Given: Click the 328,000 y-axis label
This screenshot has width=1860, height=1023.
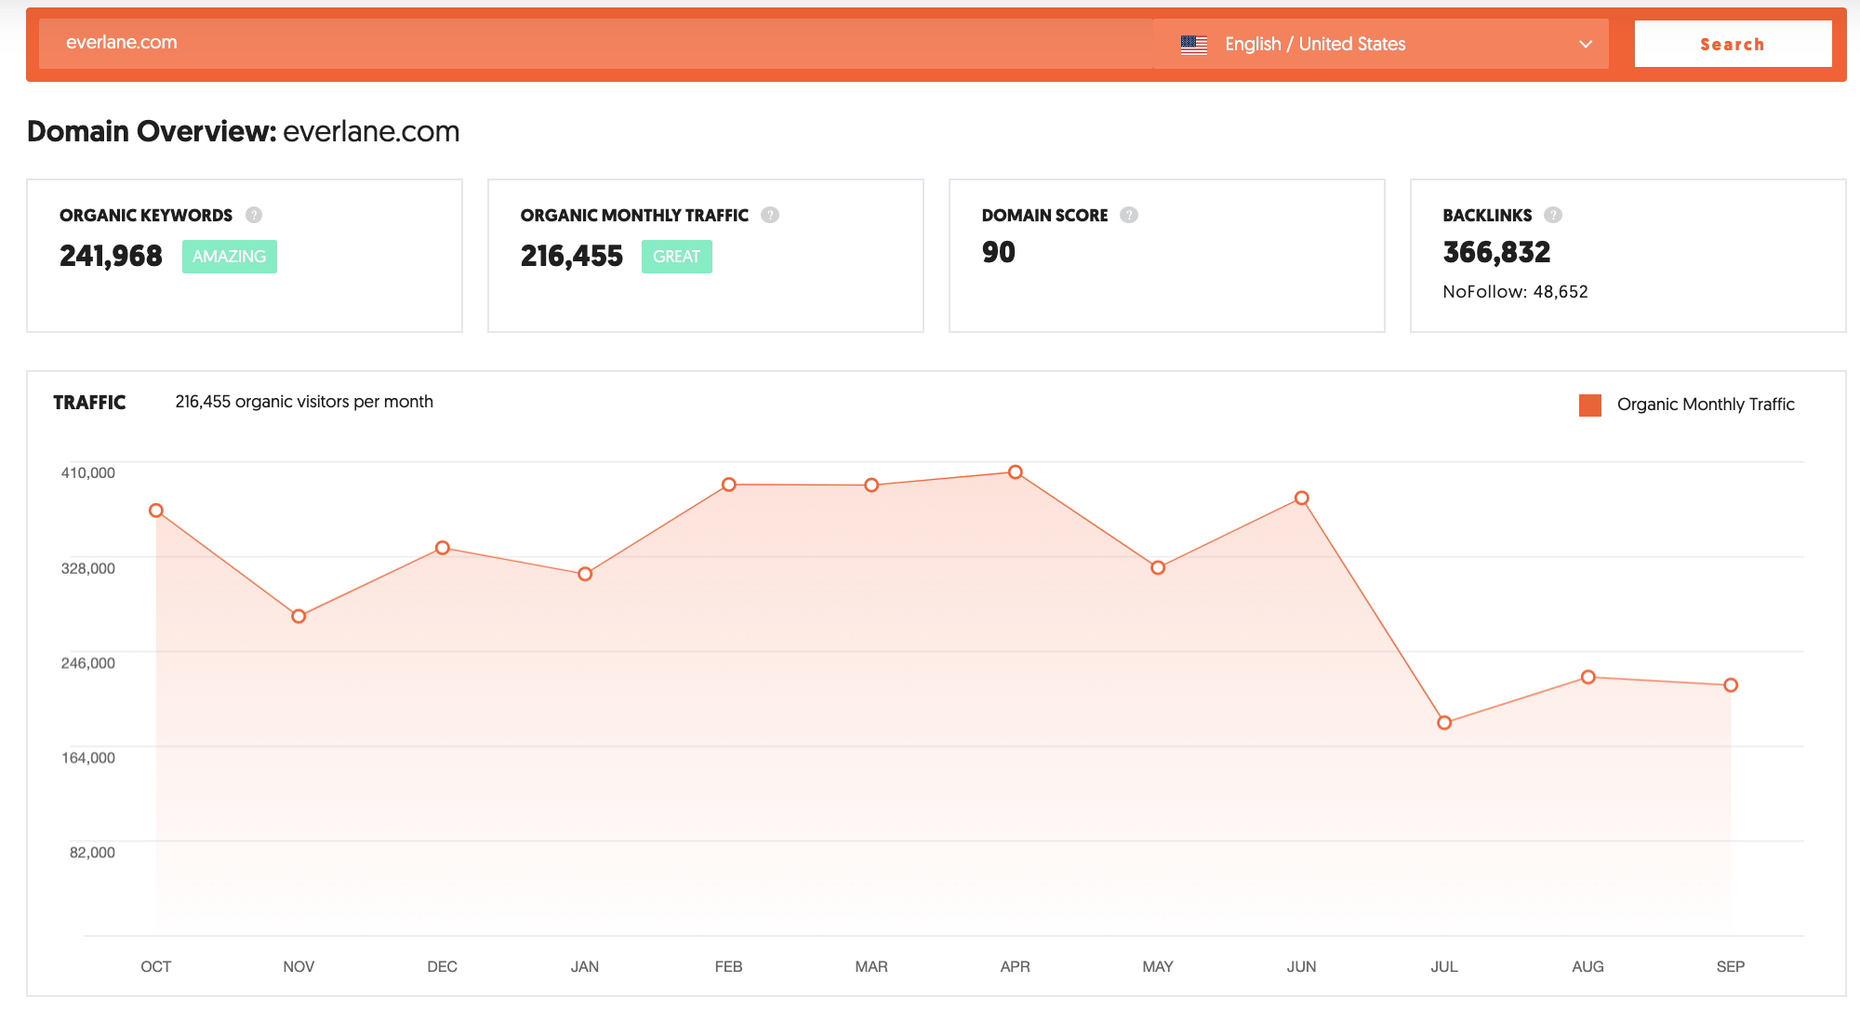Looking at the screenshot, I should point(88,568).
